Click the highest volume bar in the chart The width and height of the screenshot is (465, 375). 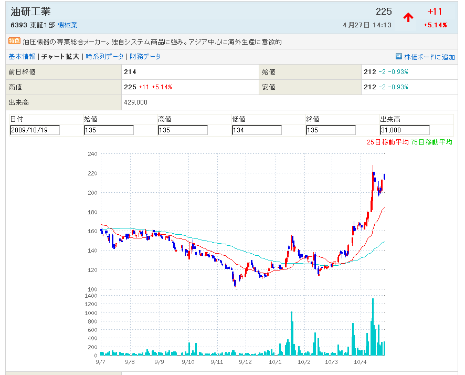[x=373, y=327]
